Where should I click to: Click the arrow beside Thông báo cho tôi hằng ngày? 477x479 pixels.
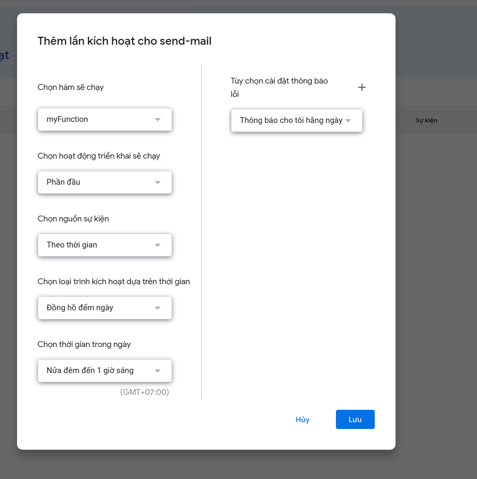point(348,121)
